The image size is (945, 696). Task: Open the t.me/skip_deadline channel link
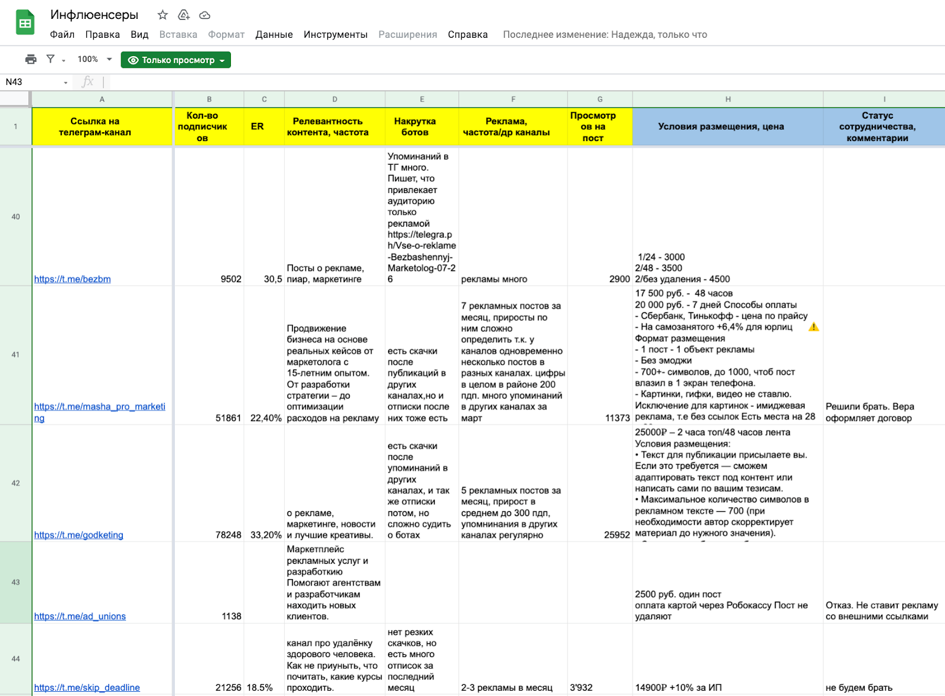coord(87,688)
